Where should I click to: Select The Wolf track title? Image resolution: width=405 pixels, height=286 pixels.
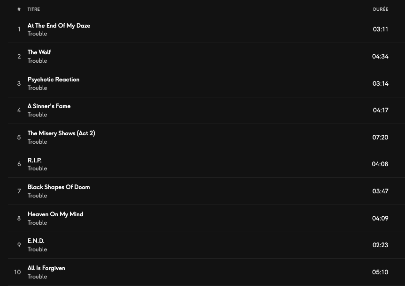(39, 52)
